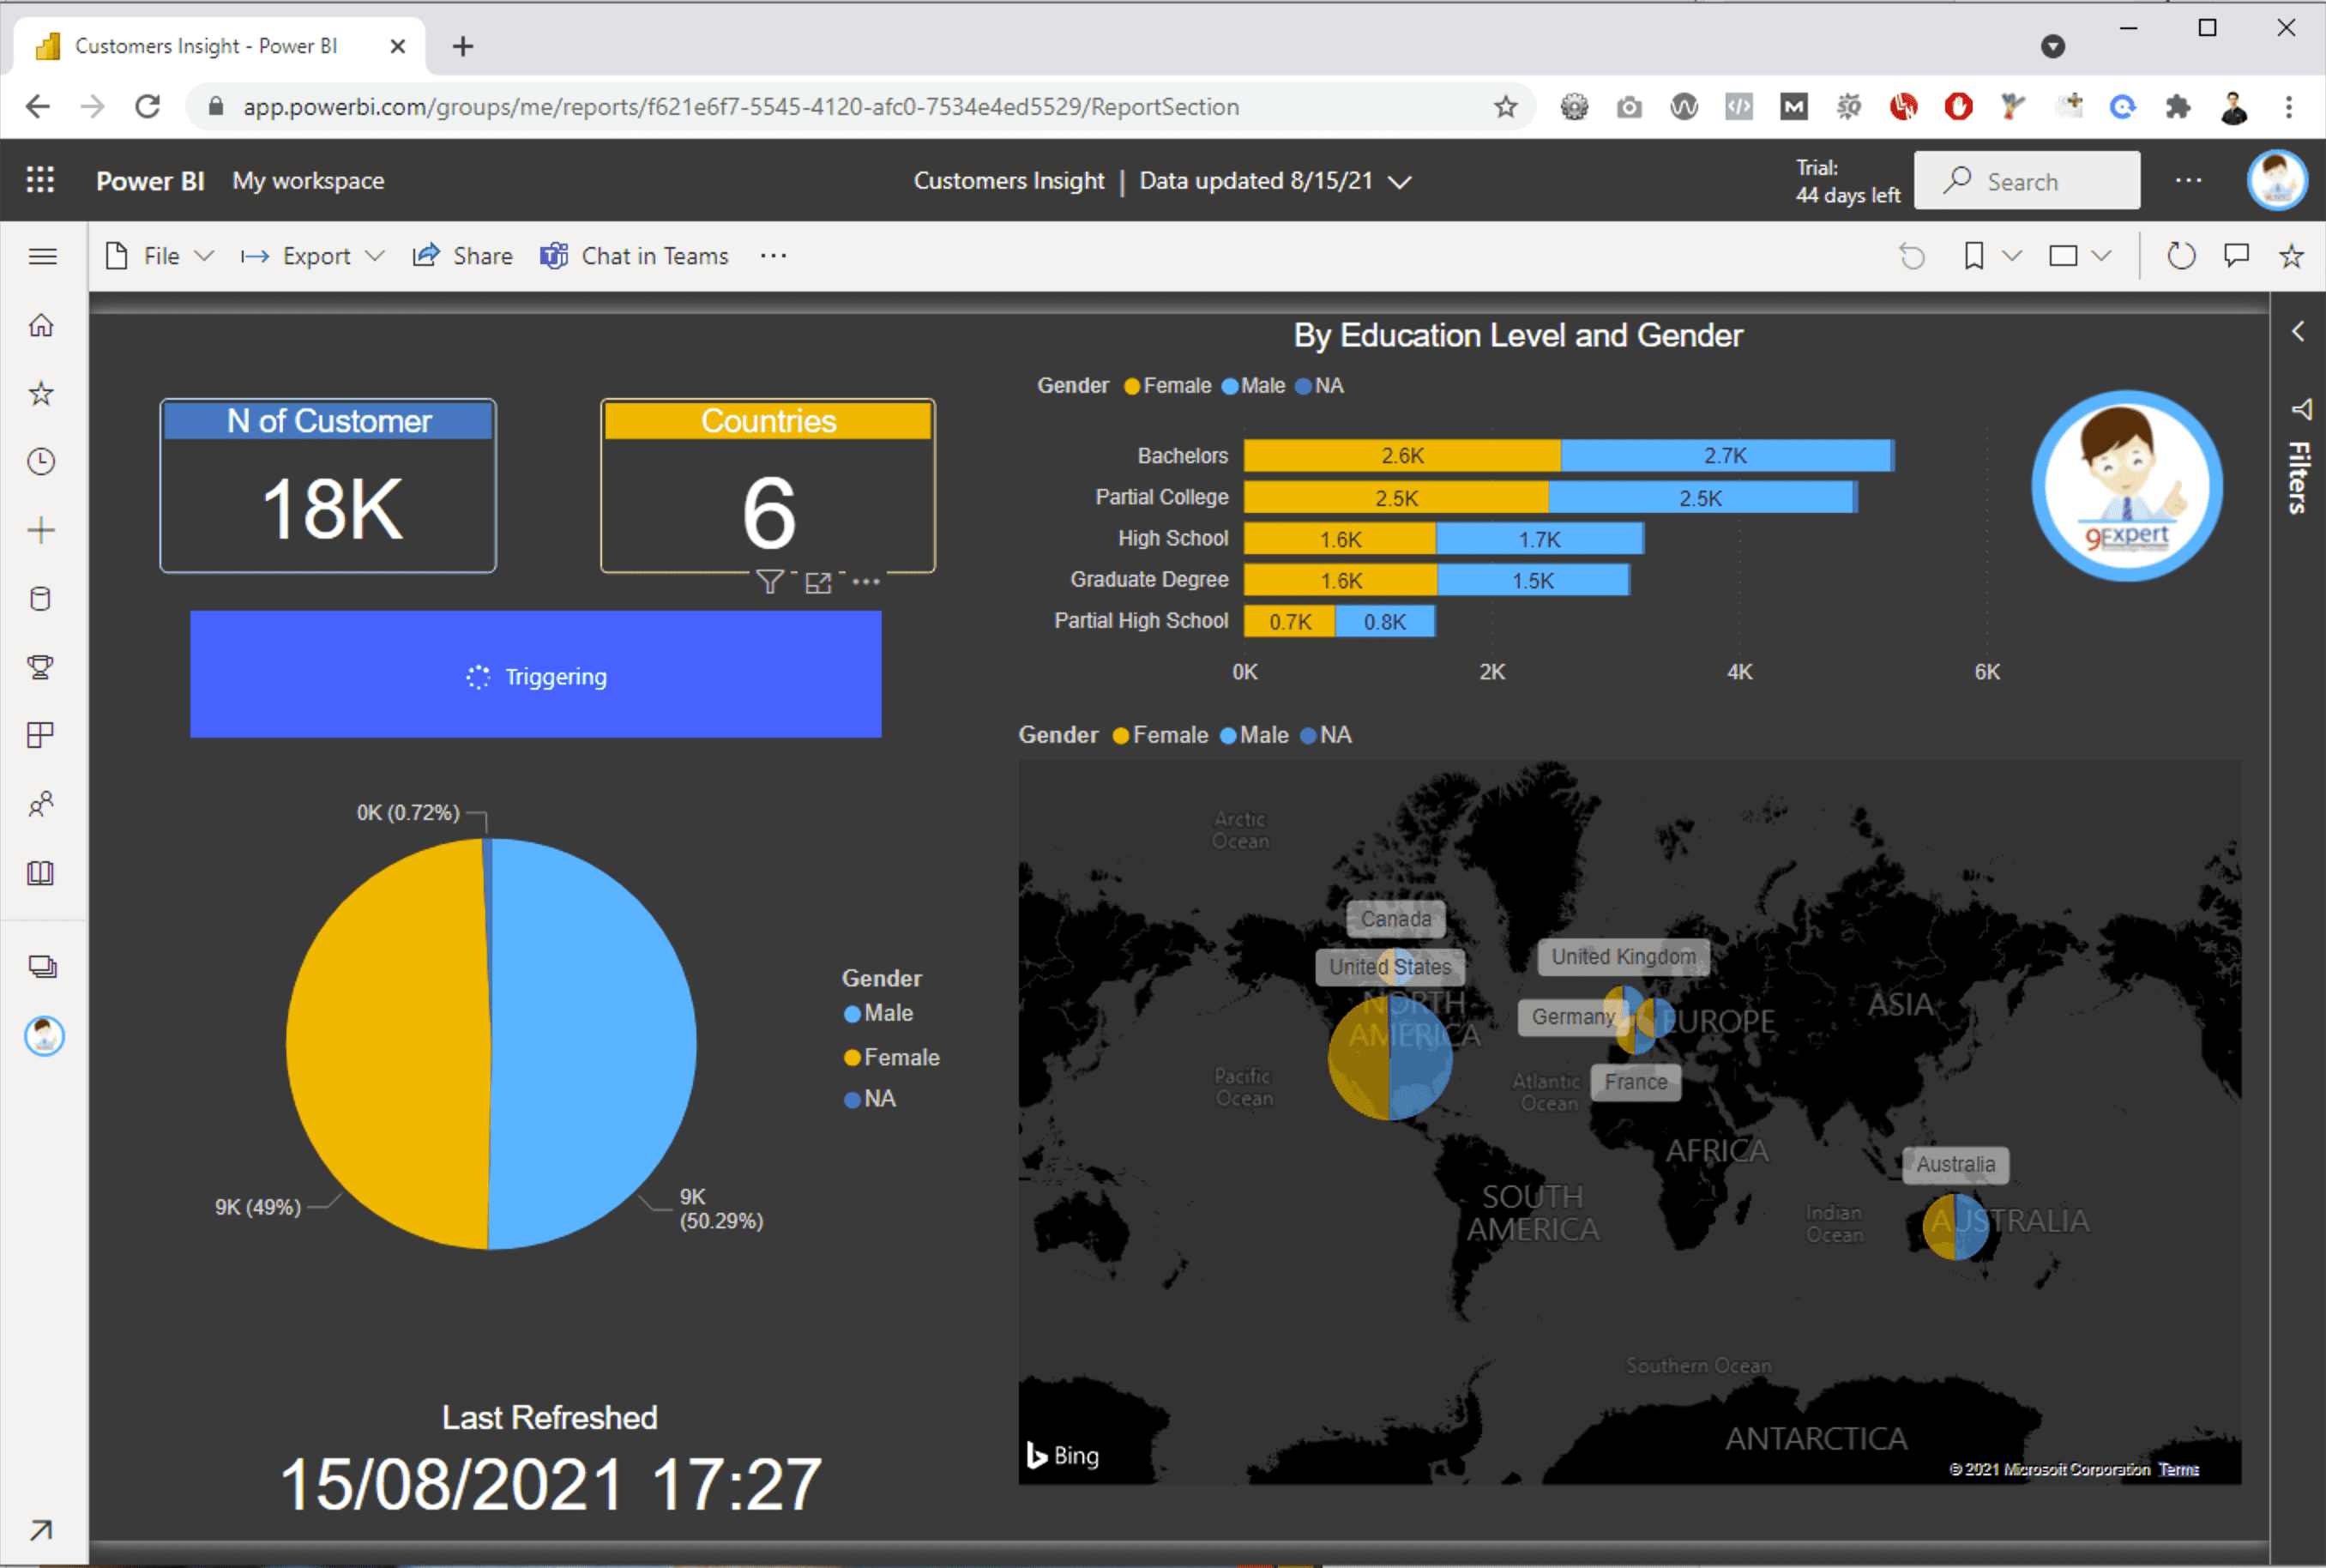This screenshot has height=1568, width=2326.
Task: Click the Male legend swatch beside pie chart
Action: [853, 1014]
